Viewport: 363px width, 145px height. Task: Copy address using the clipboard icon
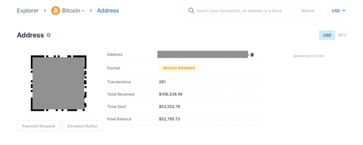[252, 55]
